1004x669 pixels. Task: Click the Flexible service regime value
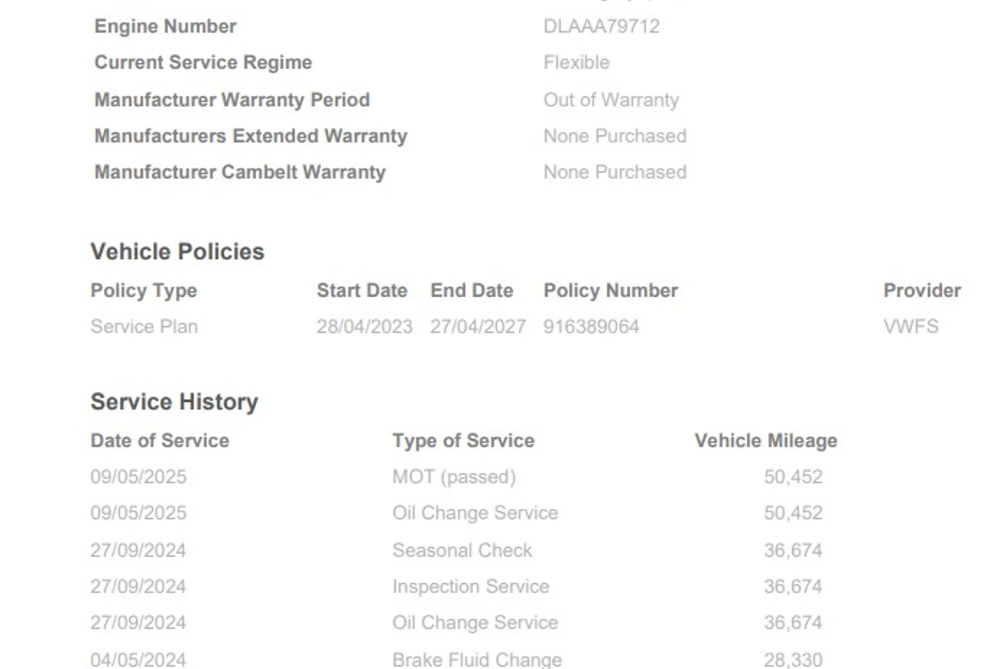[x=576, y=63]
